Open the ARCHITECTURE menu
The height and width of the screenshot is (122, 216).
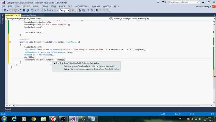coord(82,6)
